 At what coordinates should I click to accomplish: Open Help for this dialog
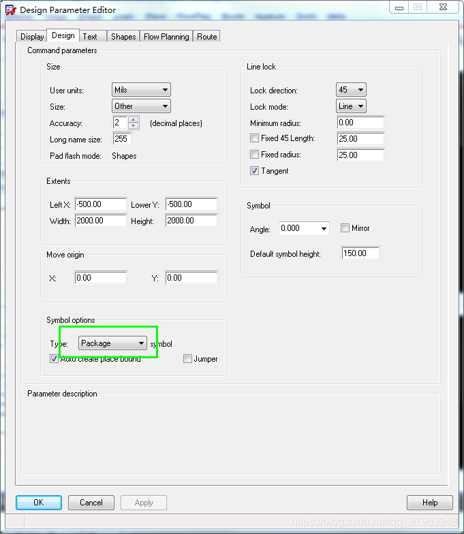pos(430,503)
